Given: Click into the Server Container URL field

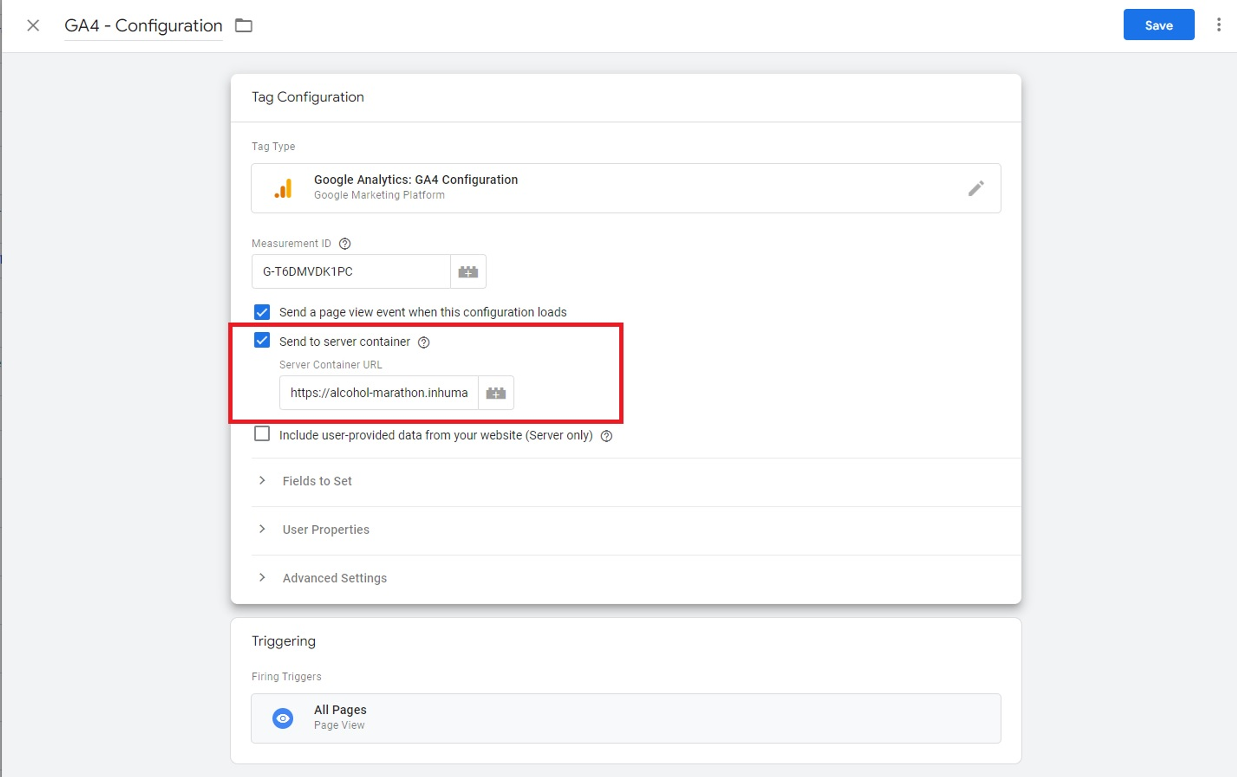Looking at the screenshot, I should click(379, 393).
